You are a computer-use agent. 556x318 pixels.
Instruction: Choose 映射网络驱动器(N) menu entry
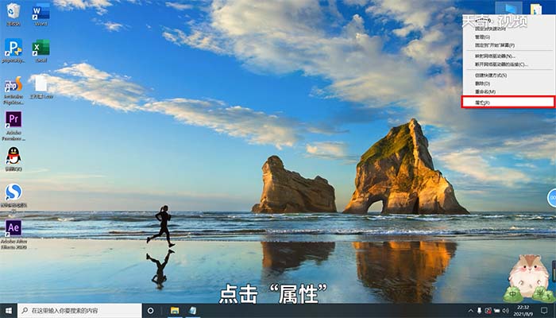[508, 56]
